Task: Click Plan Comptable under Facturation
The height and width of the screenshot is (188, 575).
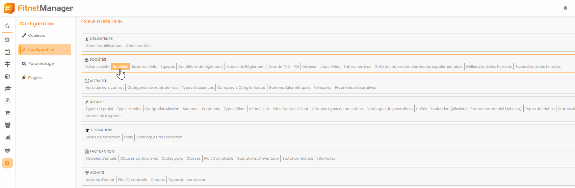Action: point(218,159)
